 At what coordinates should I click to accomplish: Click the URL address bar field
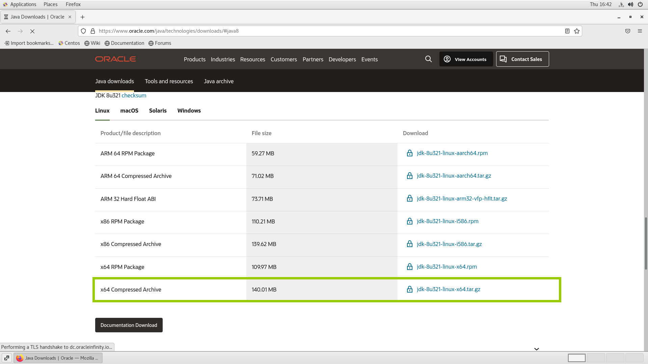coord(304,31)
